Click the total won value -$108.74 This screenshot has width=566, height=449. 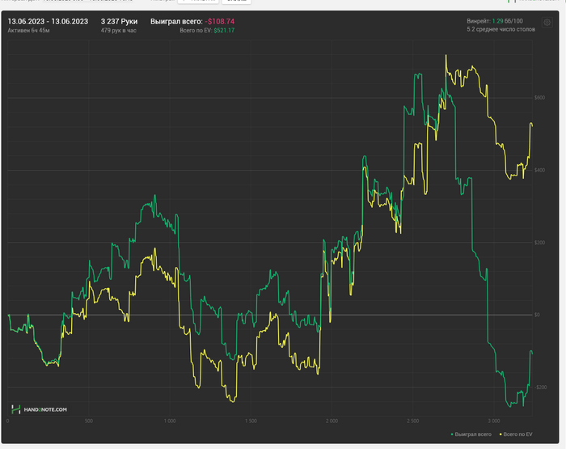pyautogui.click(x=219, y=21)
